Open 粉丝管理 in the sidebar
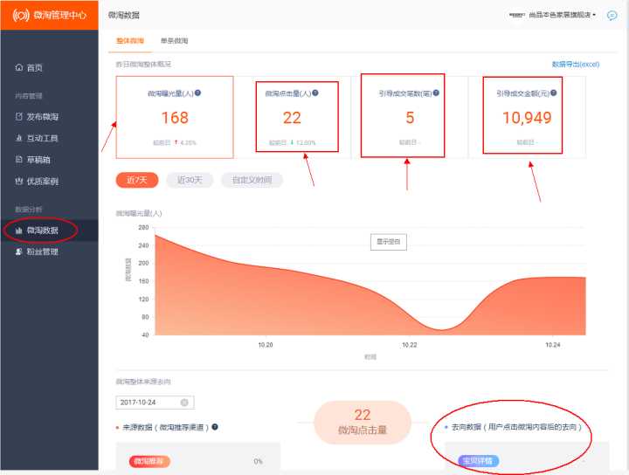This screenshot has width=629, height=475. pos(42,252)
